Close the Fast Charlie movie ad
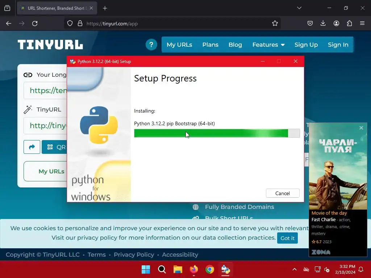 pyautogui.click(x=361, y=128)
